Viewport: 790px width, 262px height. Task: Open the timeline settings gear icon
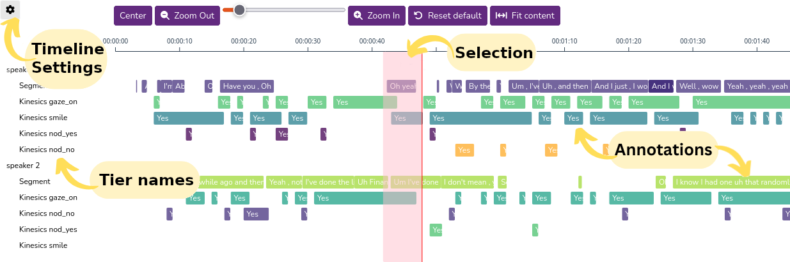pyautogui.click(x=10, y=10)
